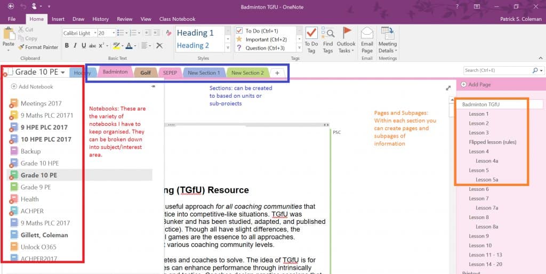Create a new section with plus tab
The image size is (546, 274).
(x=277, y=73)
